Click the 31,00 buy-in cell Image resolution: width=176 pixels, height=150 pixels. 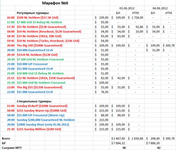[x=153, y=50]
